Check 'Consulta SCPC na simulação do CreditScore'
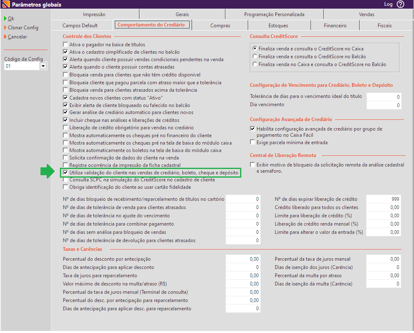414x333 pixels. (65, 180)
